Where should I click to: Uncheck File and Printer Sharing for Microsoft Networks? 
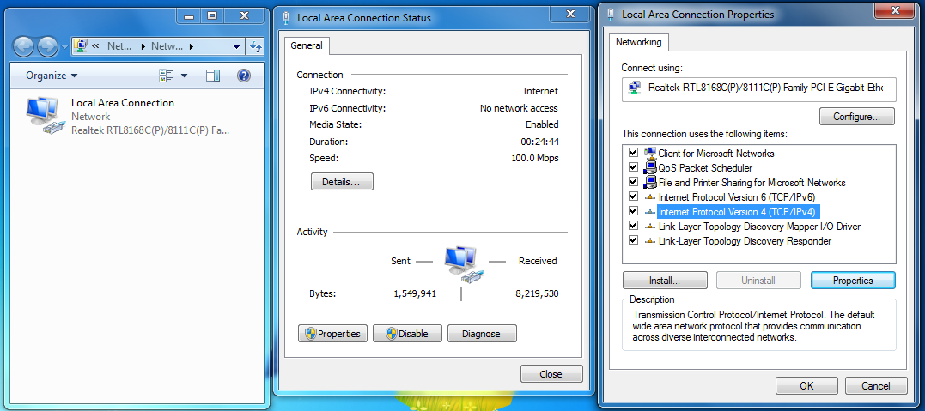(x=634, y=182)
